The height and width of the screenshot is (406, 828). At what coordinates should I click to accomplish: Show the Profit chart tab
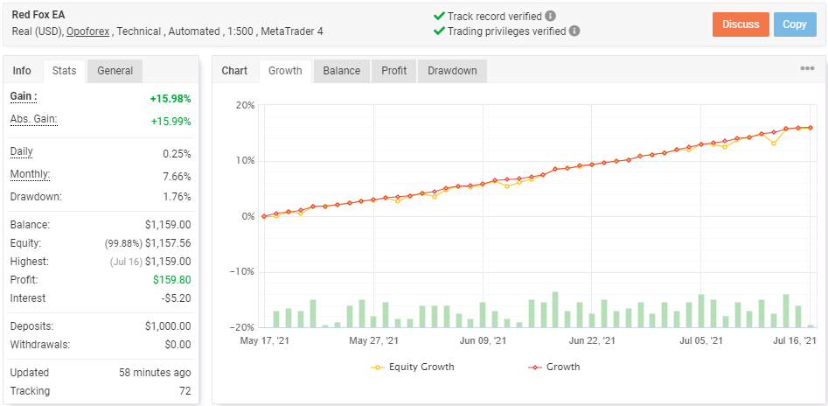[x=393, y=71]
